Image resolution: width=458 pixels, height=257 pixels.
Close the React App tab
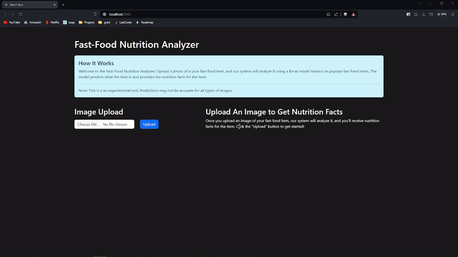54,5
